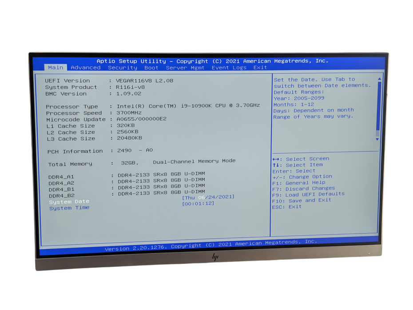Click the DDR4_B1 label
The height and width of the screenshot is (310, 413).
61,190
